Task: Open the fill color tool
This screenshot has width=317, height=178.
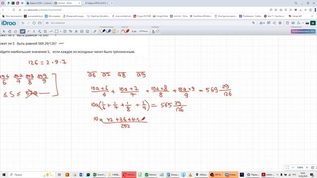Action: tap(154, 31)
